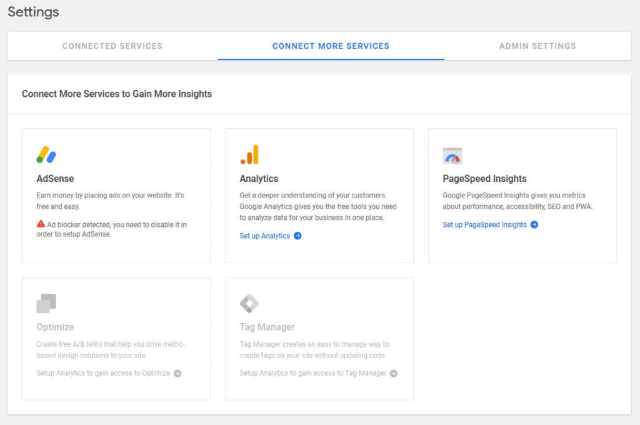The width and height of the screenshot is (640, 425).
Task: Click the Connect More Services to Gain More Insights heading
Action: (117, 94)
